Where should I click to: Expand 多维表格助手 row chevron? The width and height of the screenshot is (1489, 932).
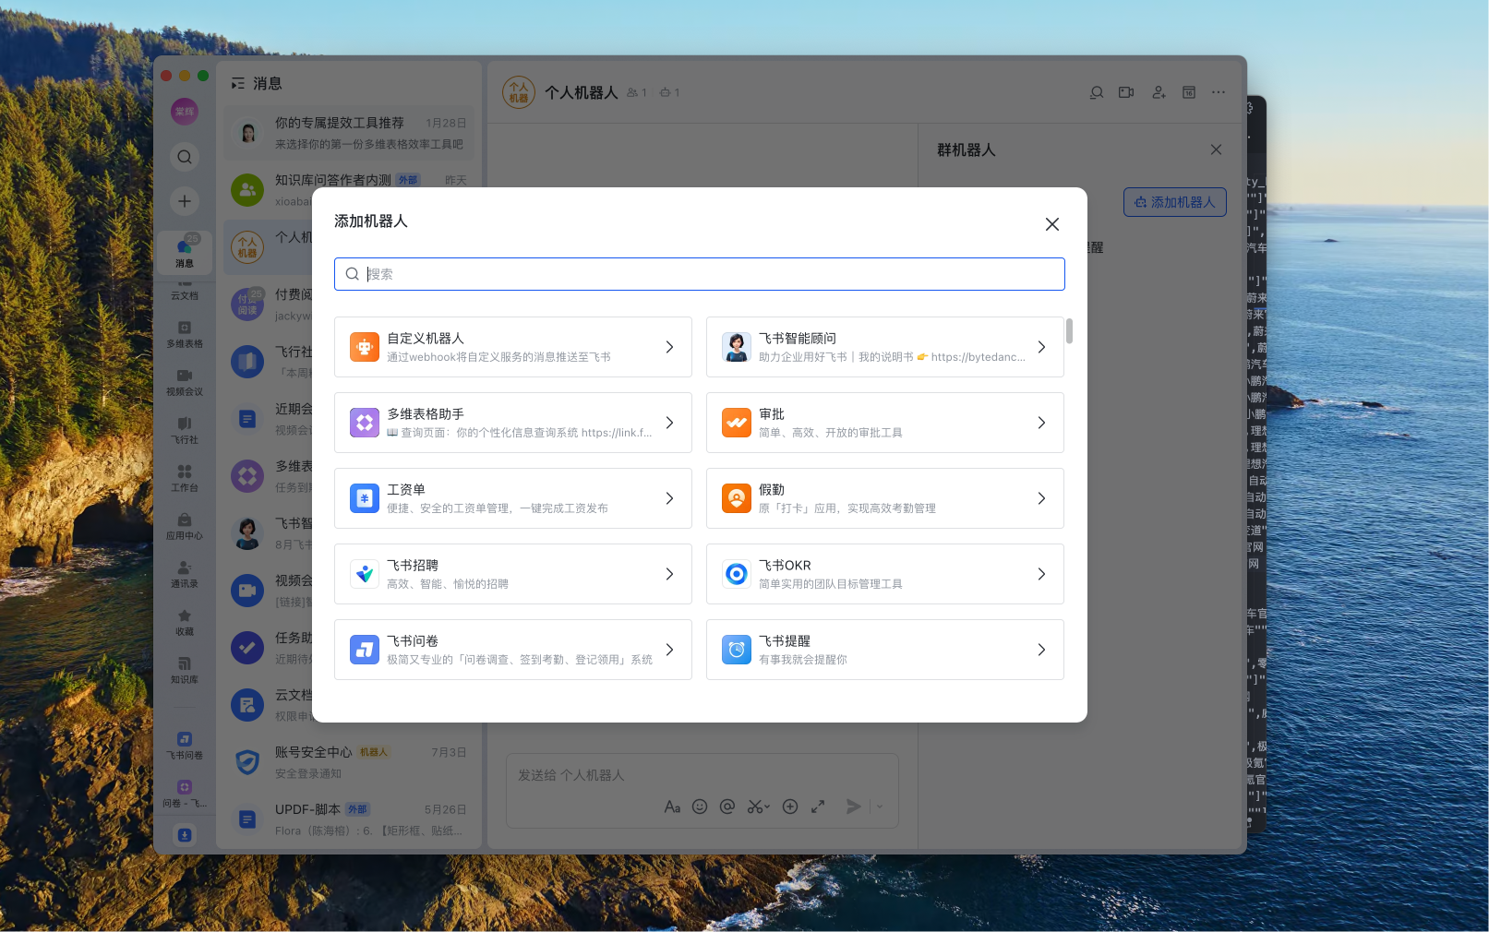click(x=670, y=423)
